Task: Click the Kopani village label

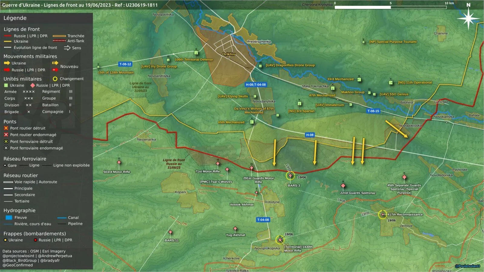Action: pyautogui.click(x=181, y=192)
